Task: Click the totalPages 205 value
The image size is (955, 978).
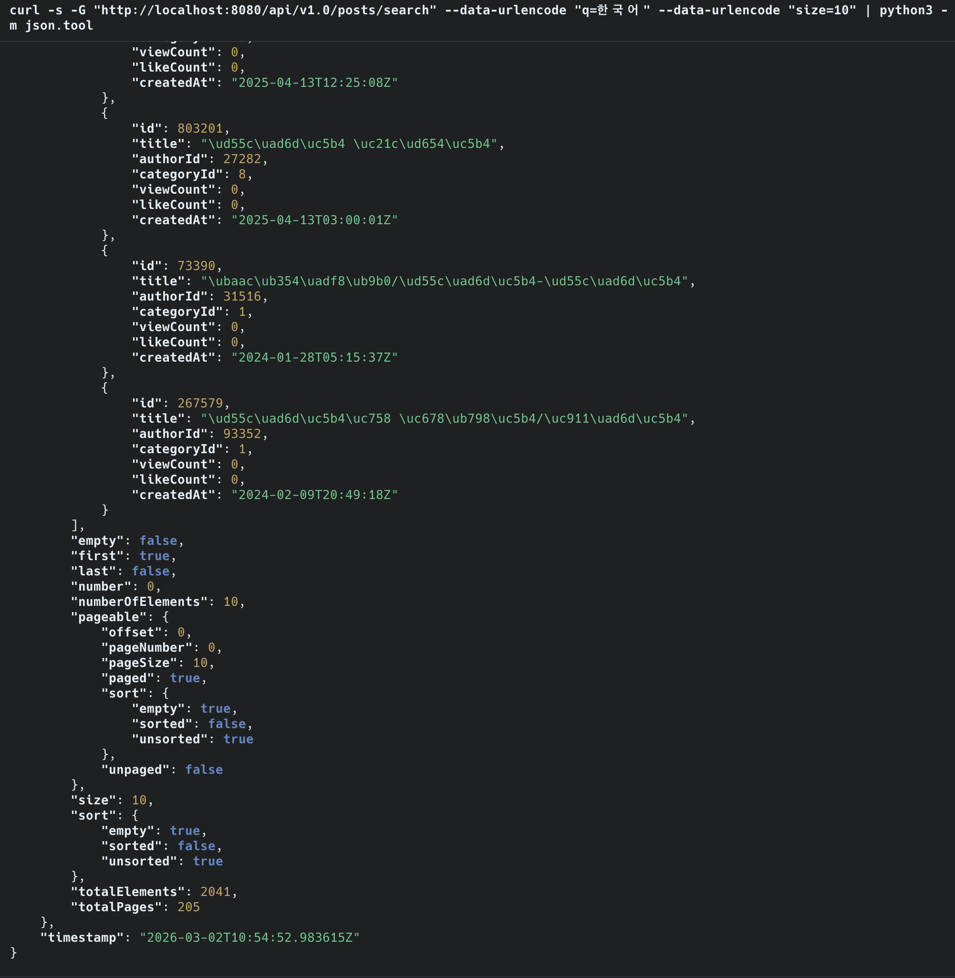Action: 188,907
